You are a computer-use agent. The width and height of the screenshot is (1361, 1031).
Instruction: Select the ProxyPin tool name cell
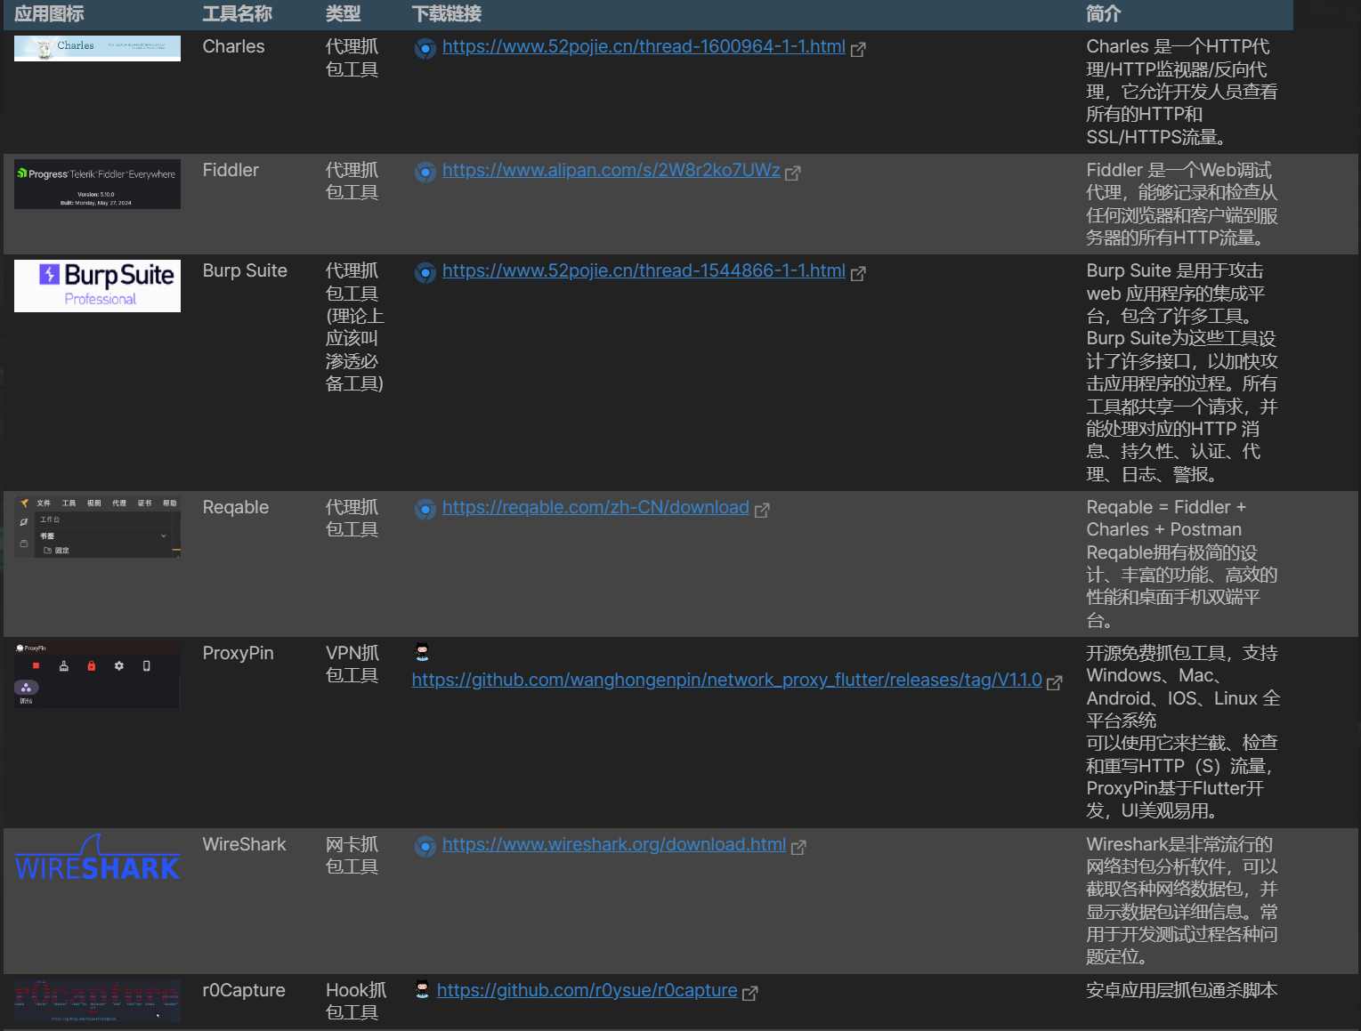pyautogui.click(x=238, y=654)
